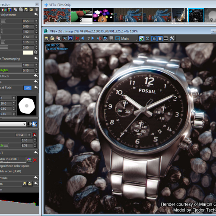
Task: Go to the next image with the right arrow
Action: point(93,38)
